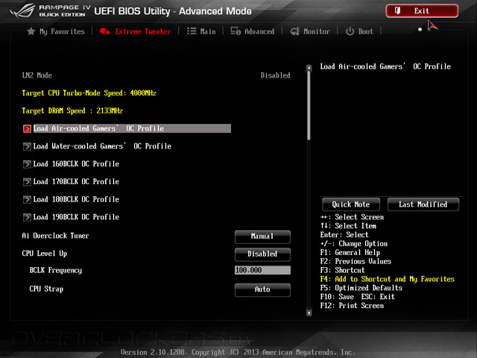The width and height of the screenshot is (477, 358).
Task: Click the Version 2.10.1208 copyright footer
Action: 238,352
